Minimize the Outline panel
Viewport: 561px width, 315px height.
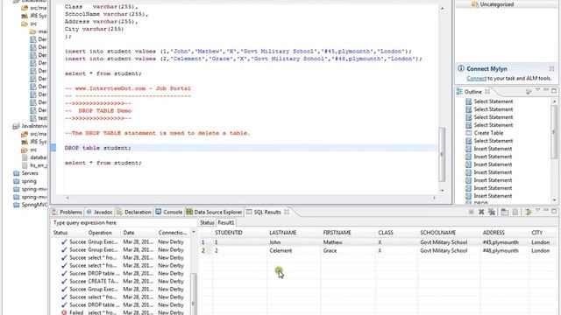tap(546, 90)
